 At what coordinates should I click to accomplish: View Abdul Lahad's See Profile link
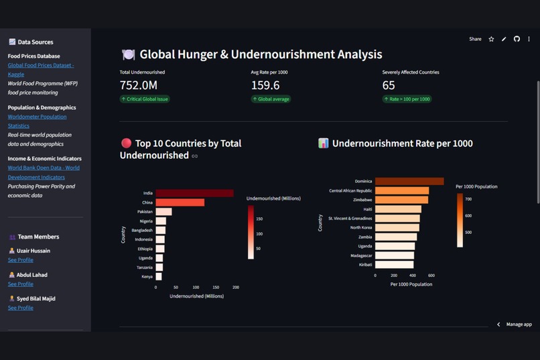[21, 284]
